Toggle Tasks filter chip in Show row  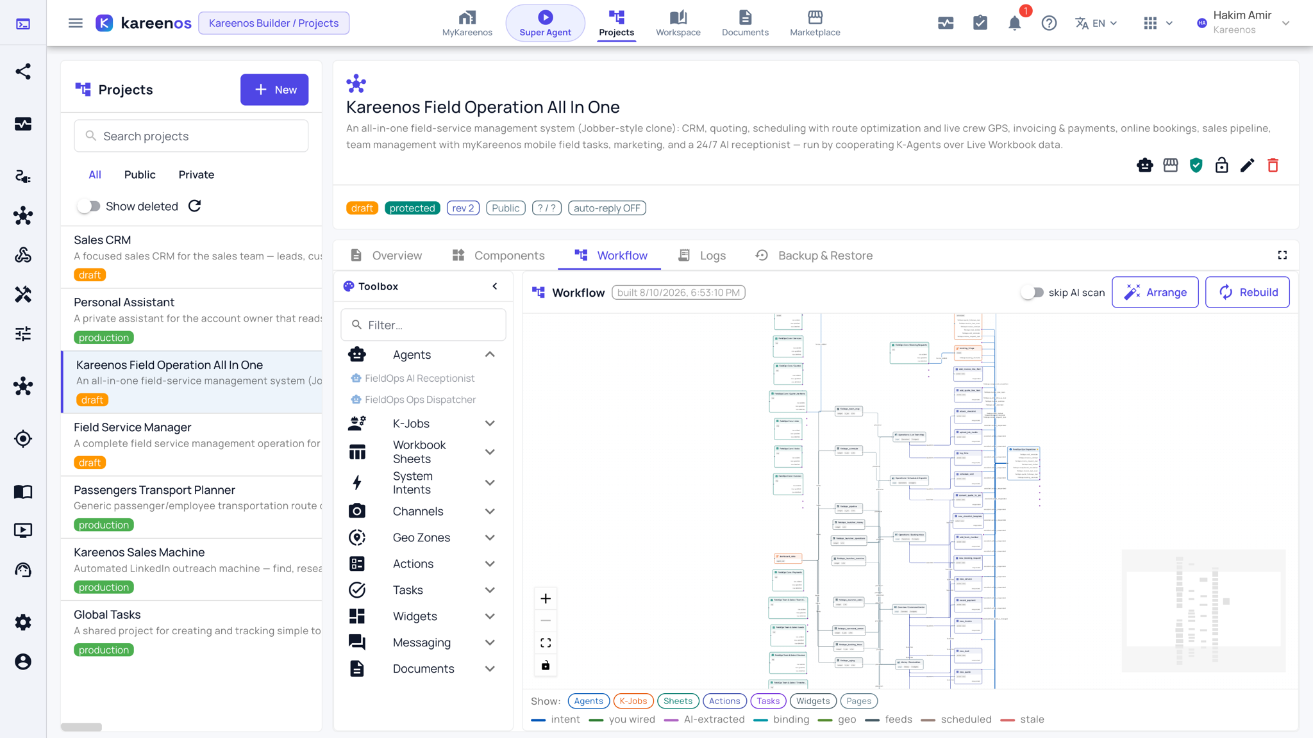[x=768, y=701]
